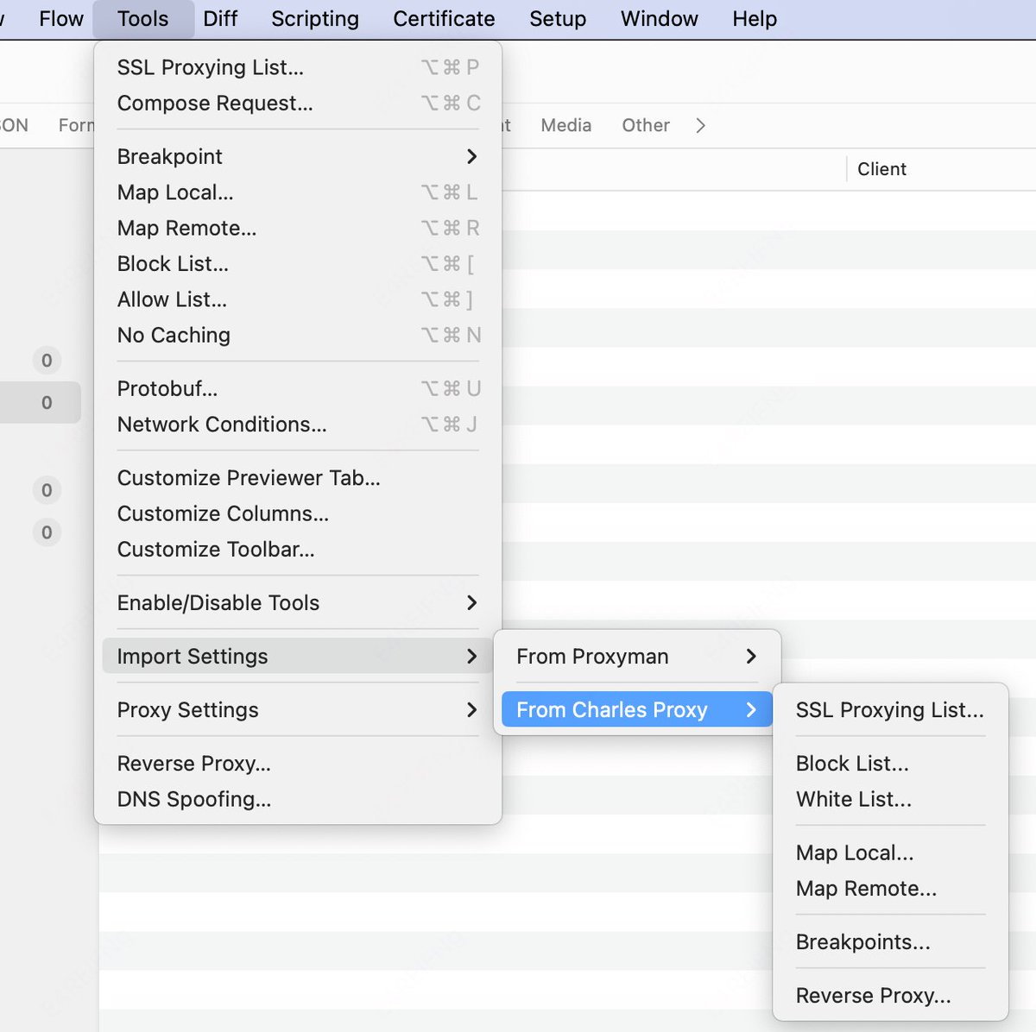This screenshot has height=1032, width=1036.
Task: Open the Certificate menu
Action: pyautogui.click(x=444, y=19)
